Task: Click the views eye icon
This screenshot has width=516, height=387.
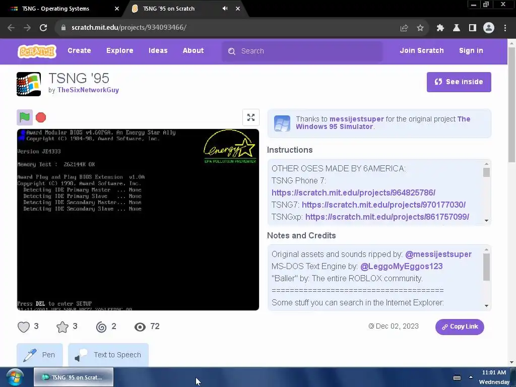Action: click(140, 327)
